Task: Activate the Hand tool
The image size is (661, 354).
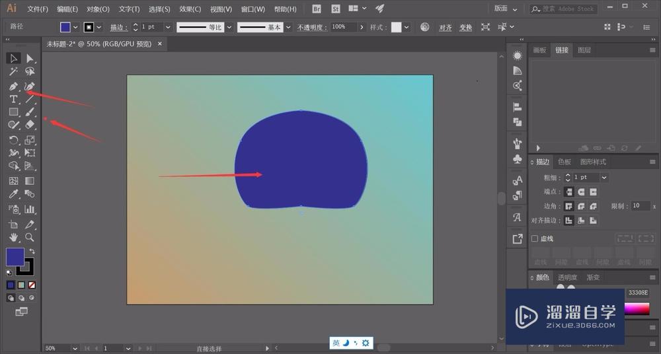Action: 13,237
